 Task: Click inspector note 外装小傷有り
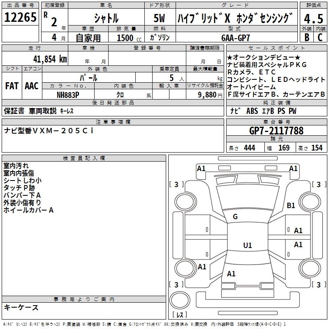point(22,202)
